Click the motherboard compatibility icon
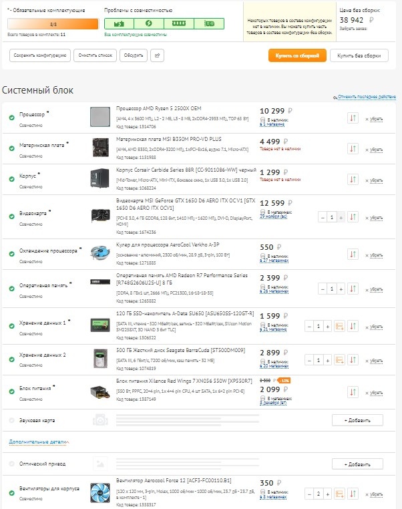Viewport: 402px width, 509px height. click(x=119, y=23)
